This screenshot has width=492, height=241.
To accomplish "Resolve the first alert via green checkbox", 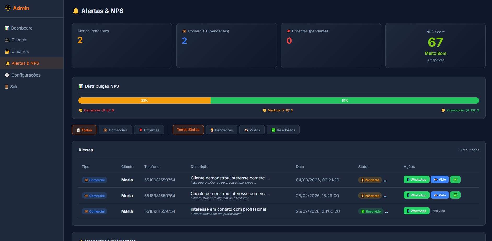I will pyautogui.click(x=455, y=179).
